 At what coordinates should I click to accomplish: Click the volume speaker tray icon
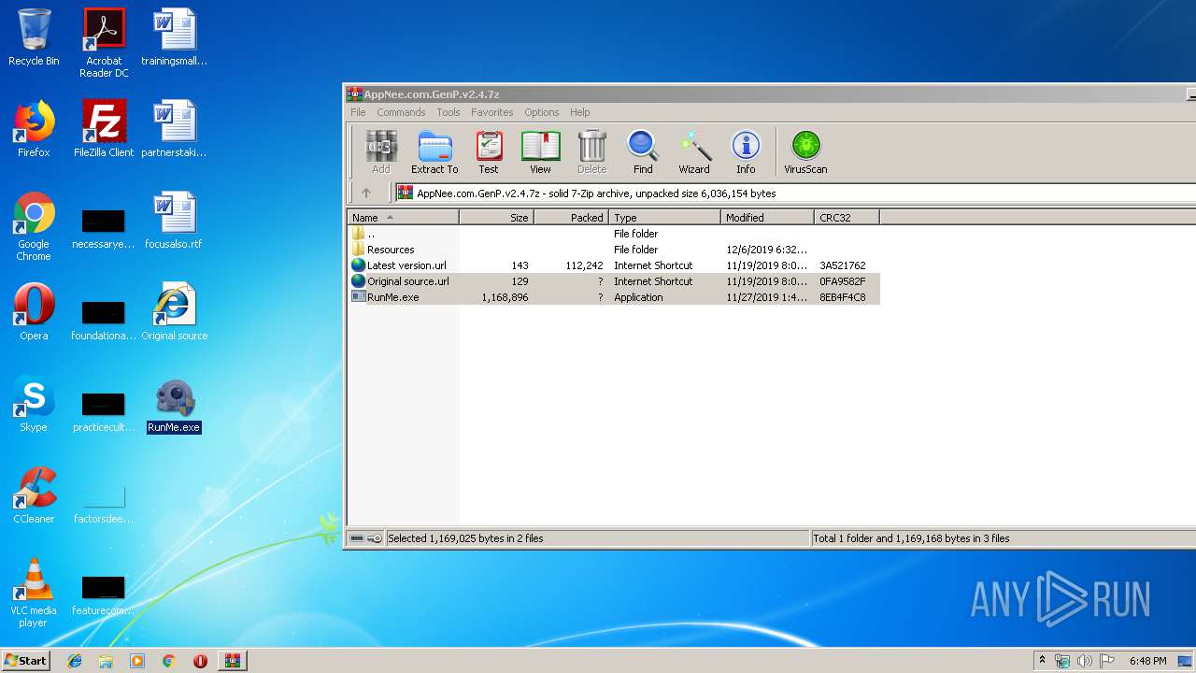click(1085, 661)
